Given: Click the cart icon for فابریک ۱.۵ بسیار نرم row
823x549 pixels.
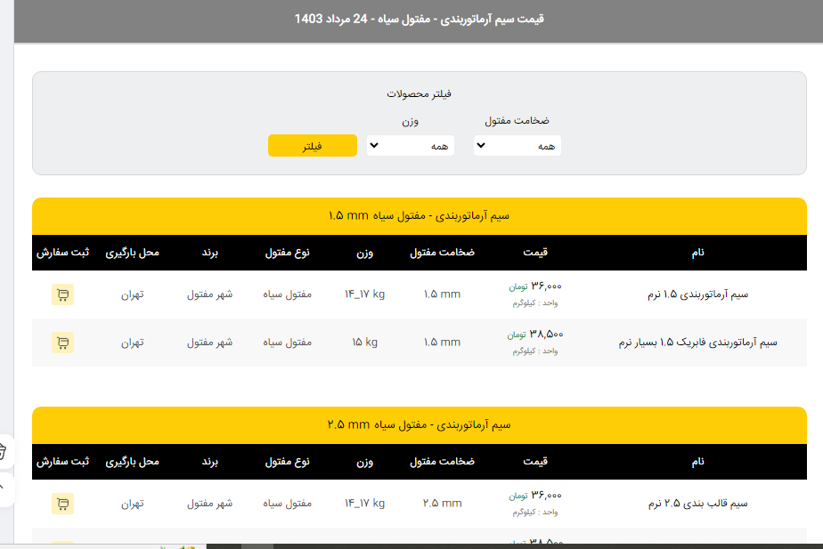Looking at the screenshot, I should (62, 343).
